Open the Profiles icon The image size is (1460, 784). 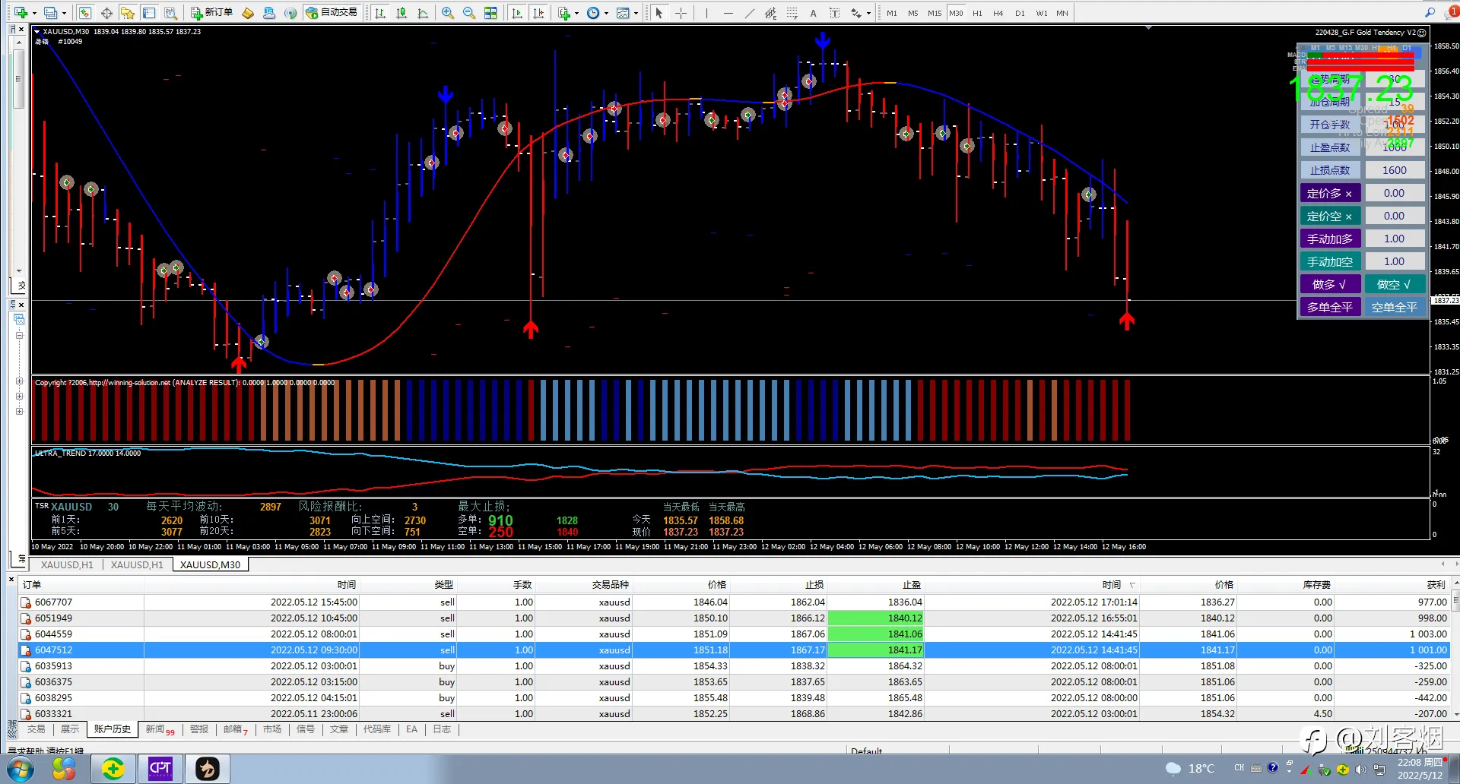tap(50, 13)
